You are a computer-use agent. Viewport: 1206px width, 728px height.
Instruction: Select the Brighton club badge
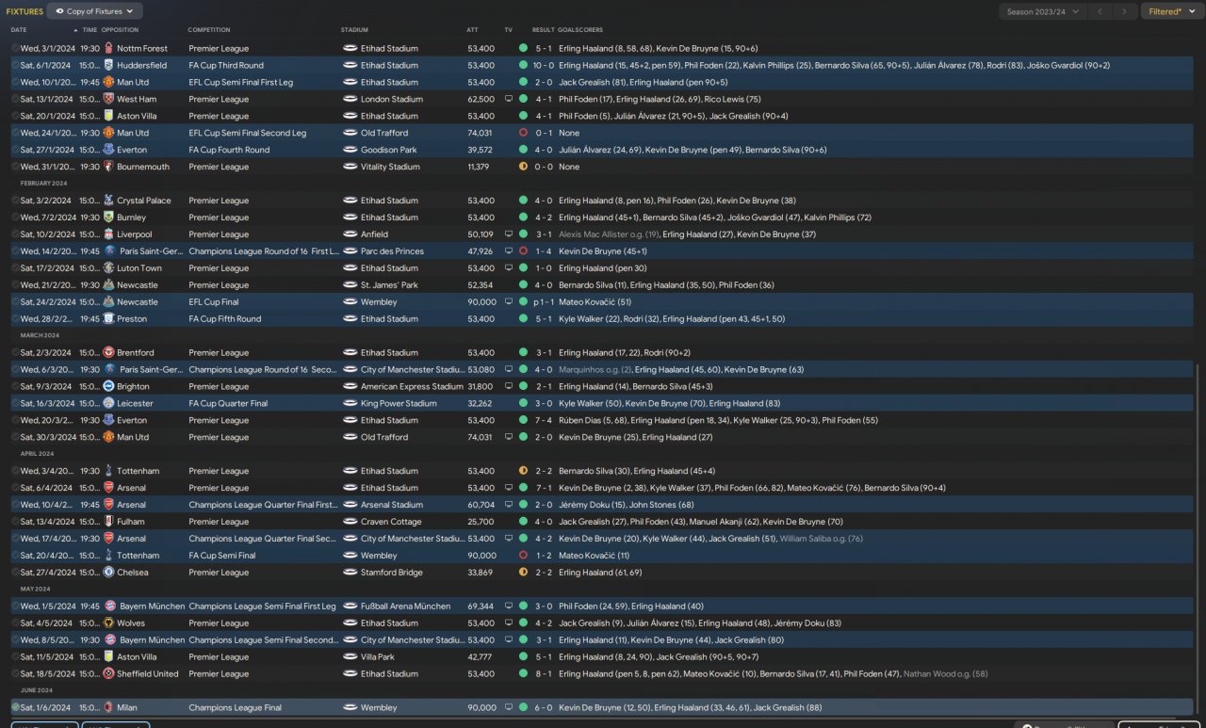pyautogui.click(x=109, y=387)
